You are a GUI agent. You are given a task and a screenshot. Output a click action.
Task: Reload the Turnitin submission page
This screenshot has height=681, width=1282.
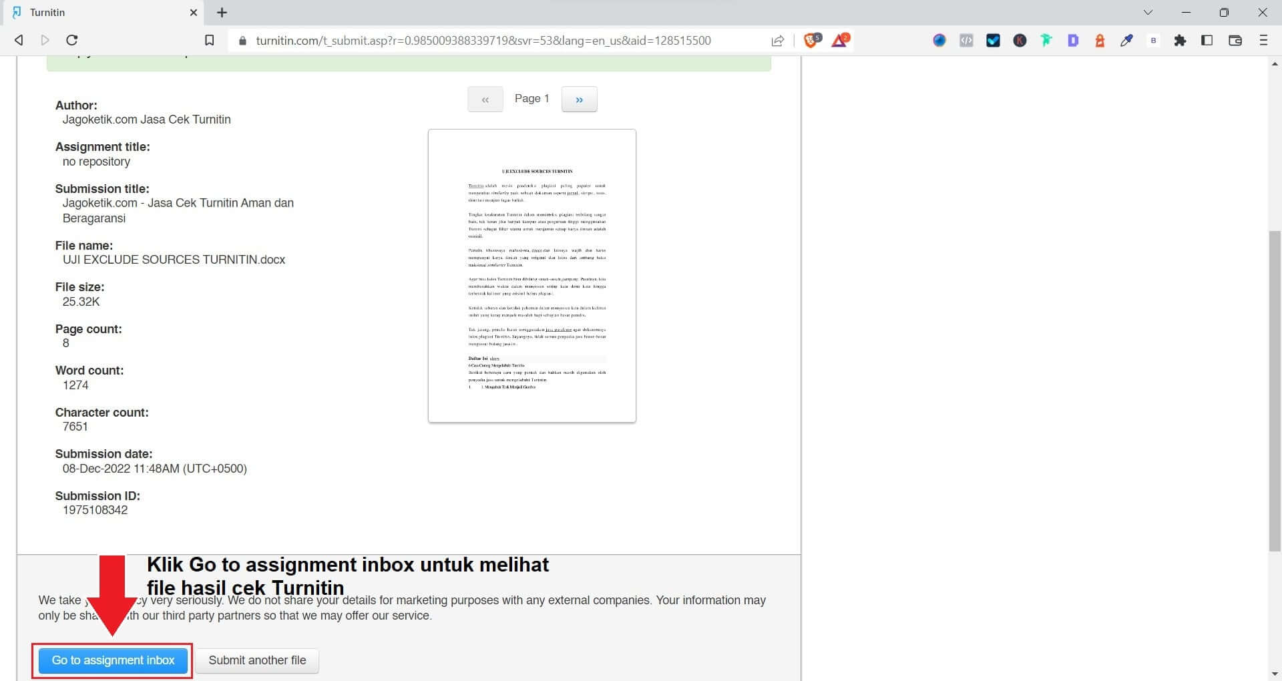[x=72, y=40]
